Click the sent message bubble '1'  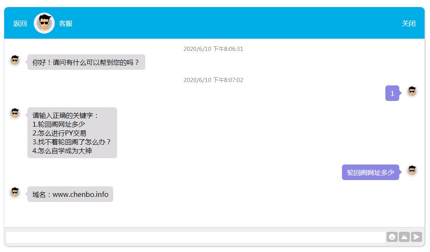392,93
